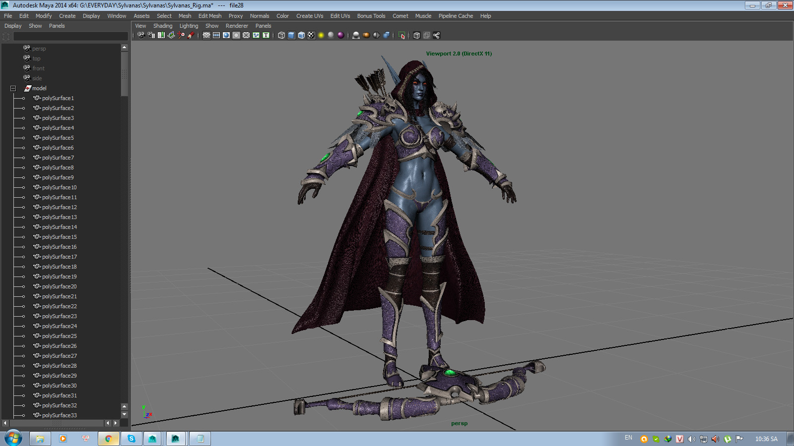Screen dimensions: 794x446
Task: Toggle shadow display in the viewport
Action: pos(356,35)
